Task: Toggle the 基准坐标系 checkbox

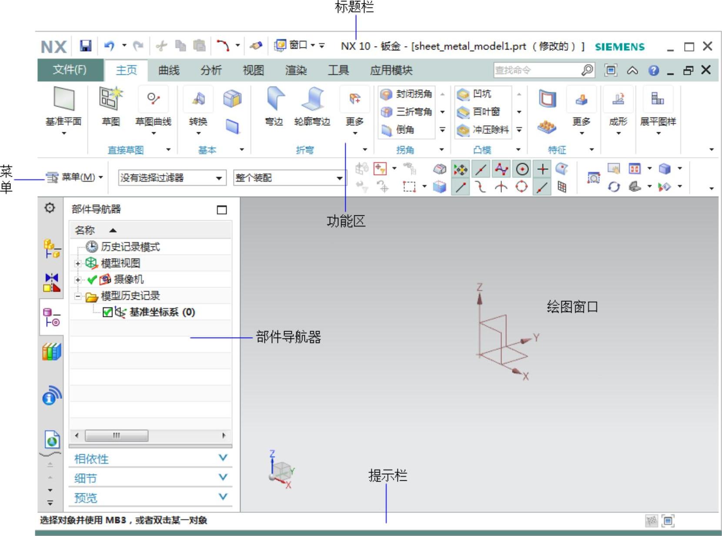Action: pos(107,312)
